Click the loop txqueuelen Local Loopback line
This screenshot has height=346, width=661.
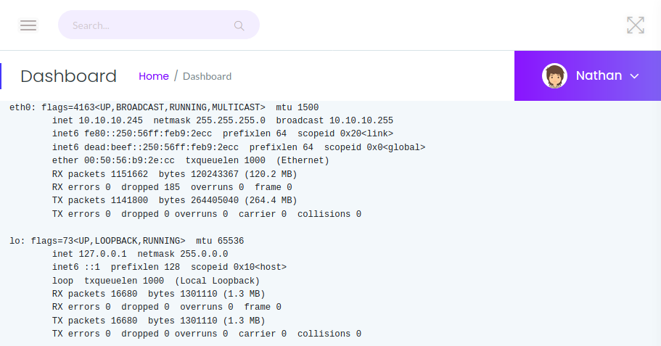pyautogui.click(x=155, y=281)
